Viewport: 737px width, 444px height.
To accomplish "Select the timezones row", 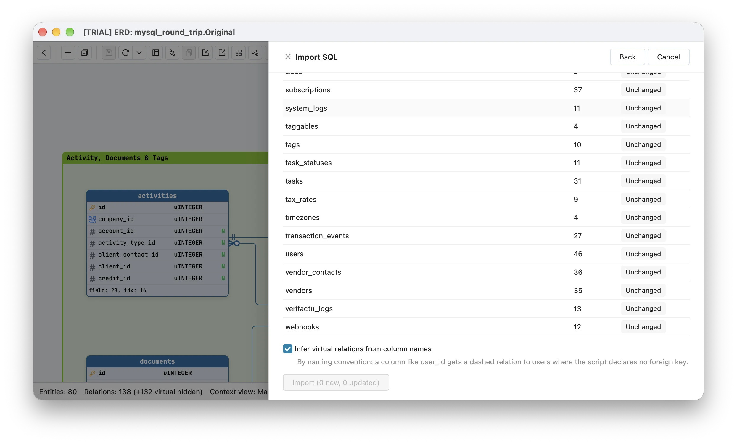I will (x=486, y=217).
